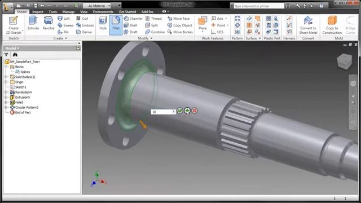Expand the Circular Pattern2 node
This screenshot has width=361, height=203.
[6, 107]
